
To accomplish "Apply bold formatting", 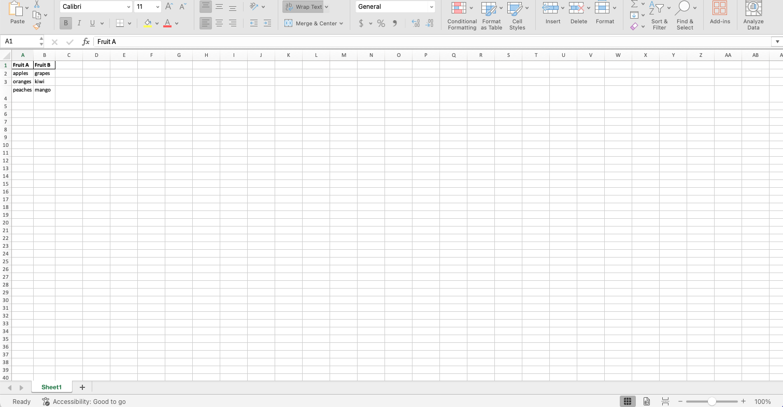I will [65, 23].
